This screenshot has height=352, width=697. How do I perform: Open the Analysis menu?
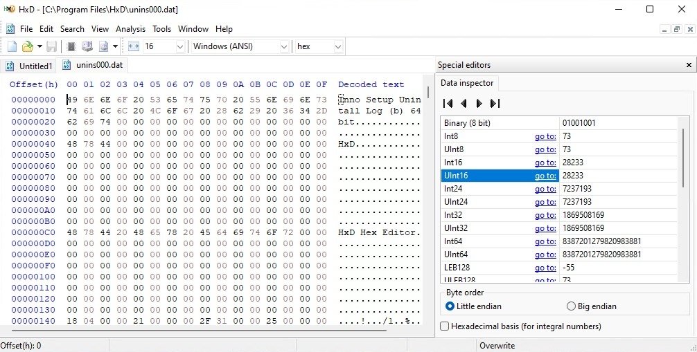coord(130,29)
